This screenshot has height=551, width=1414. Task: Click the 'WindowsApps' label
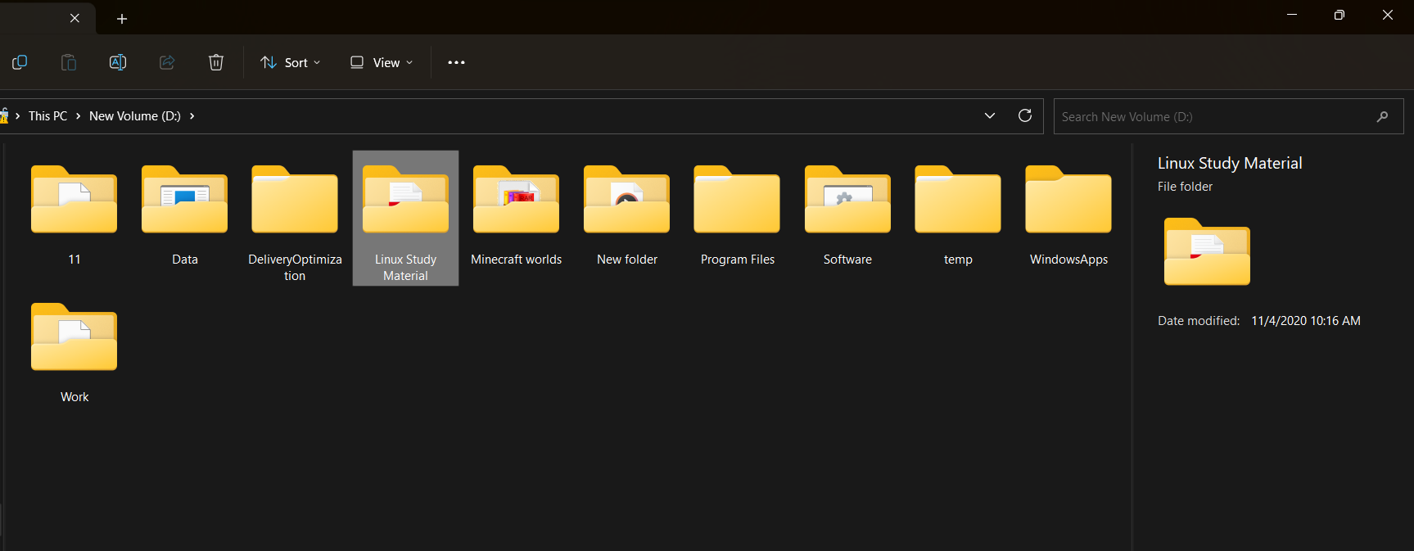(x=1068, y=260)
